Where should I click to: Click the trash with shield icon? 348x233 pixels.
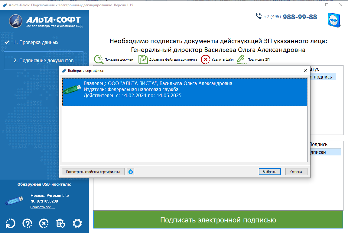point(60,223)
